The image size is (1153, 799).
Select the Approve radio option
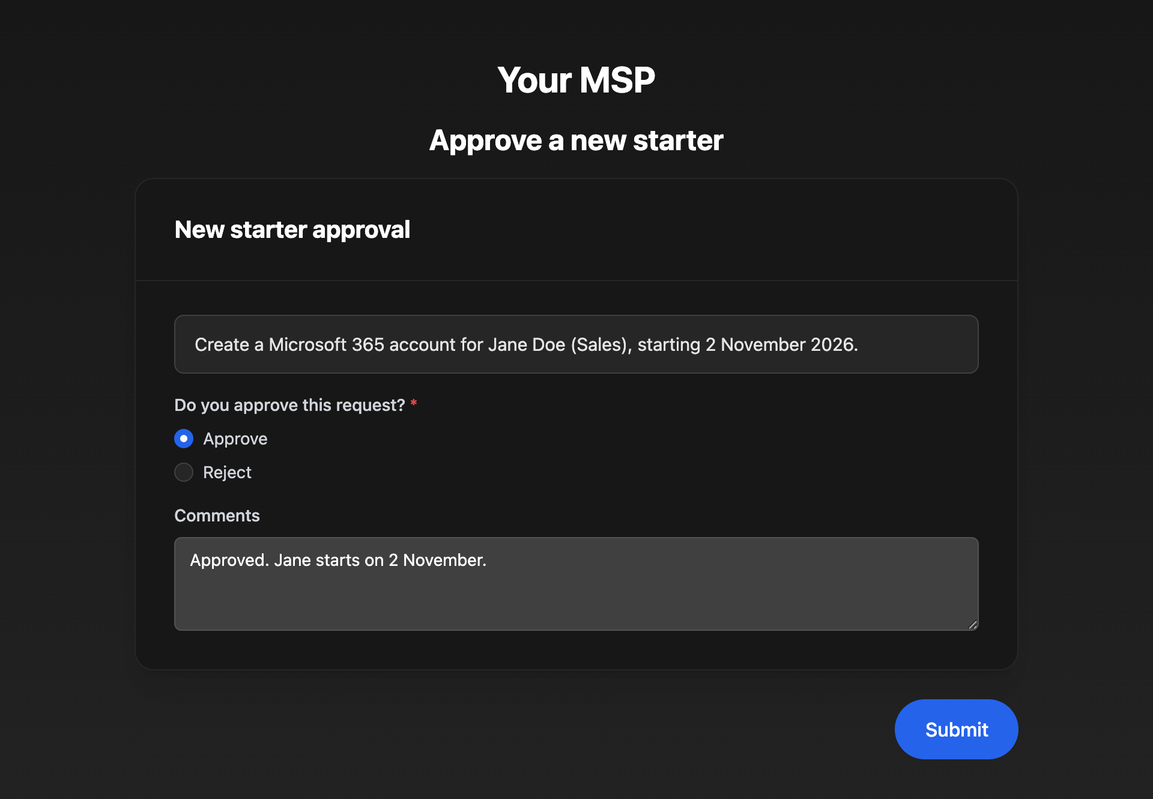tap(184, 439)
